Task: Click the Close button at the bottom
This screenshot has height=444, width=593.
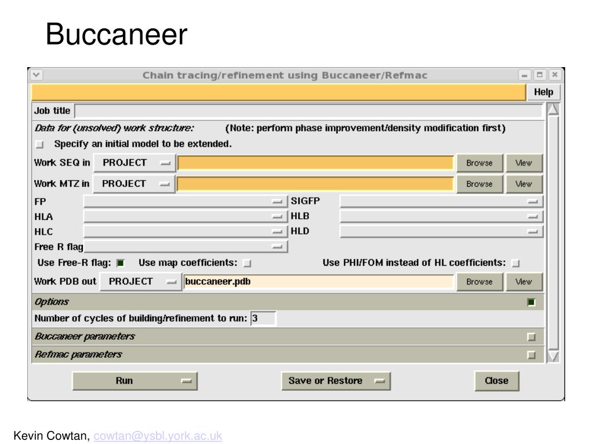Action: pyautogui.click(x=497, y=381)
